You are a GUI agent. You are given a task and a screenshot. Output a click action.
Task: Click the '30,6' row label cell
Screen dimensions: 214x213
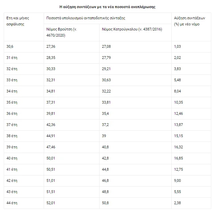(10, 46)
